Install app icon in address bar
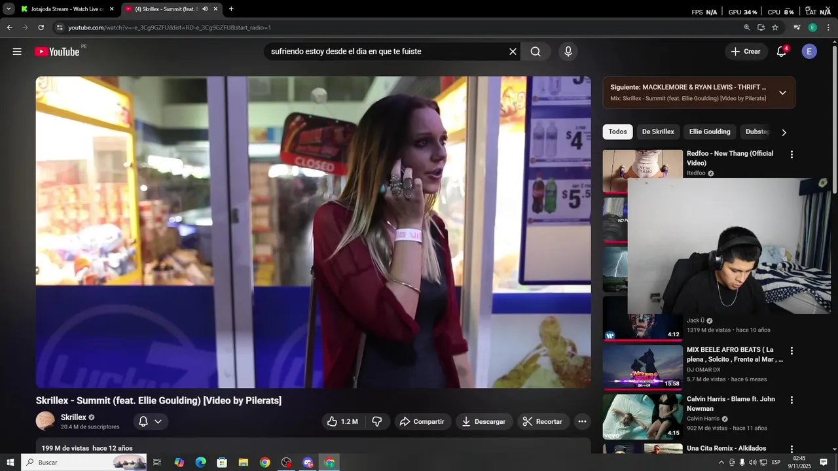This screenshot has width=838, height=471. (761, 27)
